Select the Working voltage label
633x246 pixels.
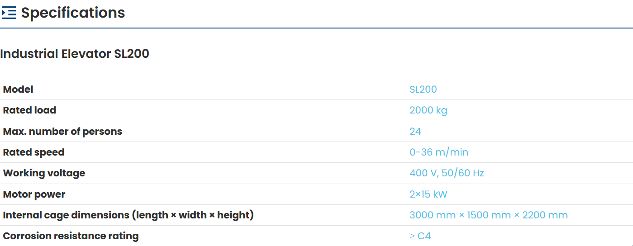point(44,173)
